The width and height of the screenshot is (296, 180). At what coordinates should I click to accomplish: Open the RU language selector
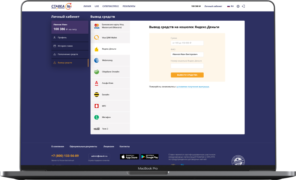coord(230,6)
